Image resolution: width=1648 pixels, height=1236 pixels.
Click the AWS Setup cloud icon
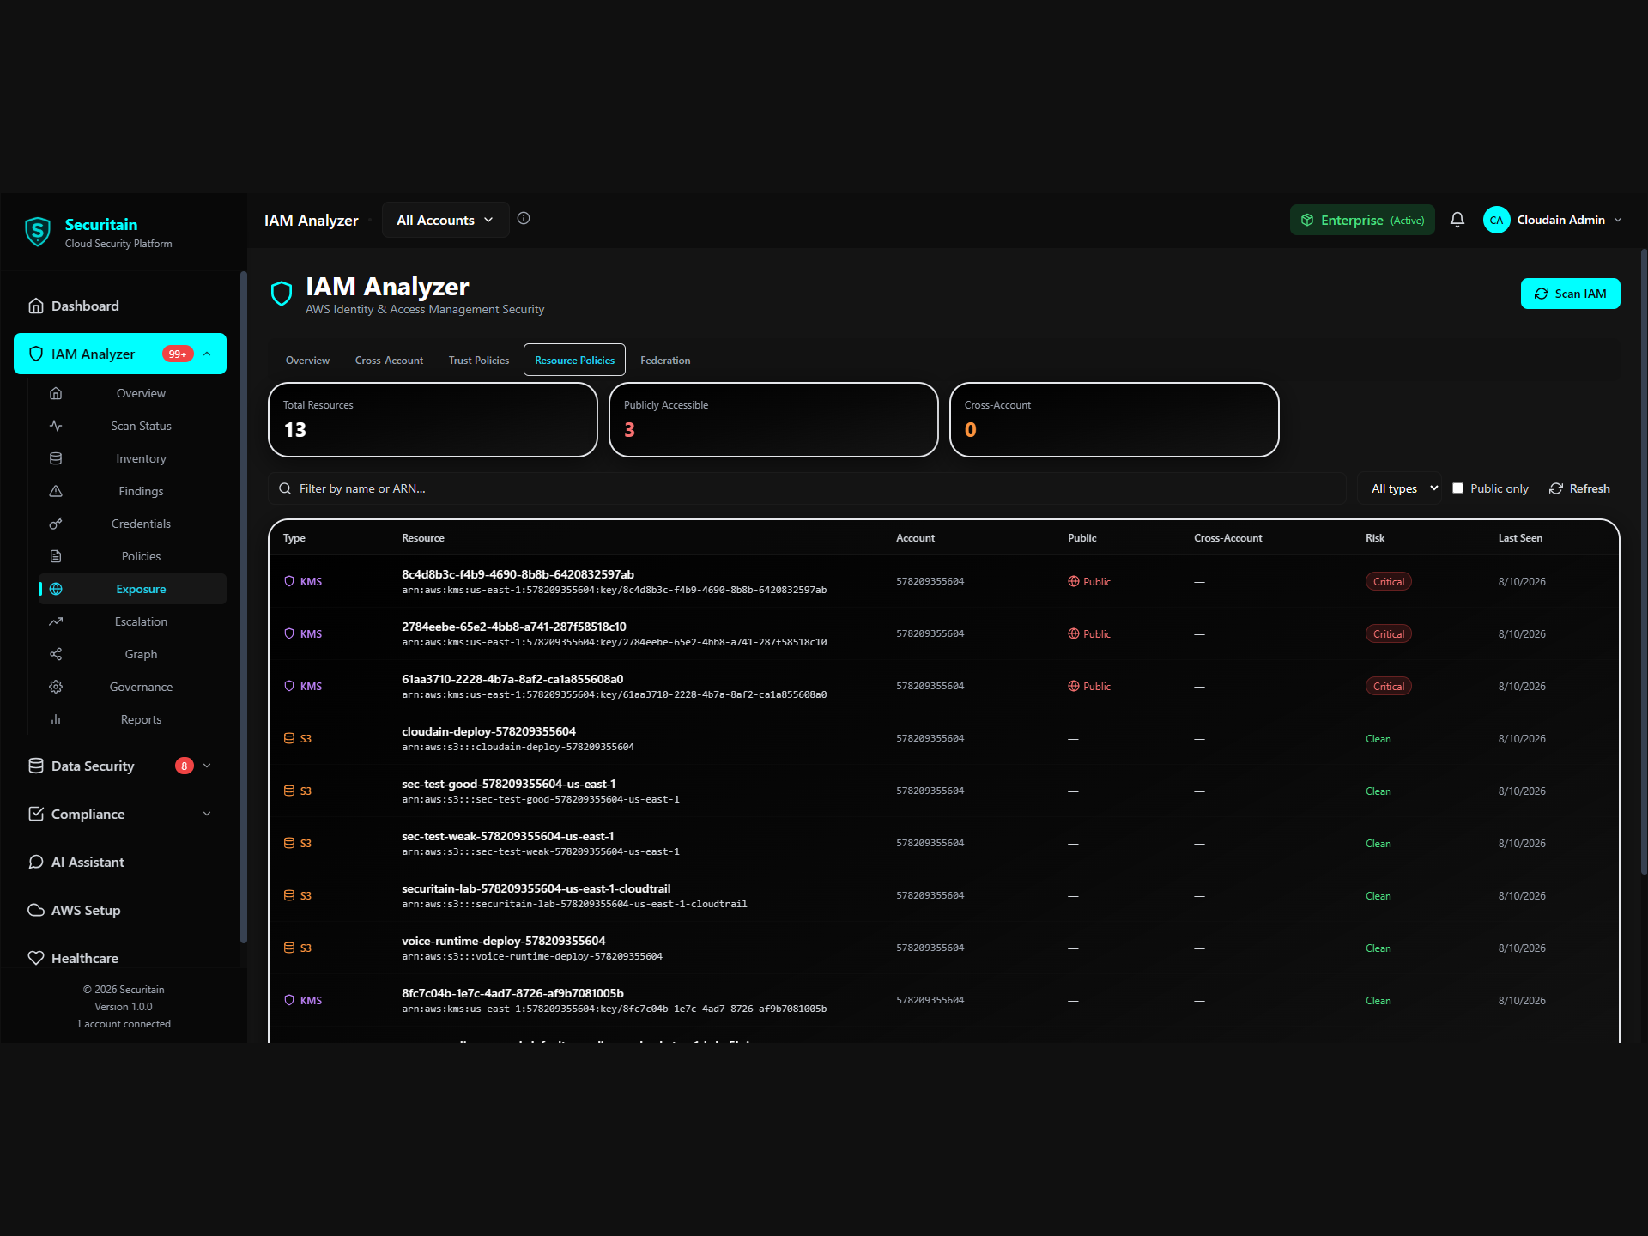tap(36, 910)
